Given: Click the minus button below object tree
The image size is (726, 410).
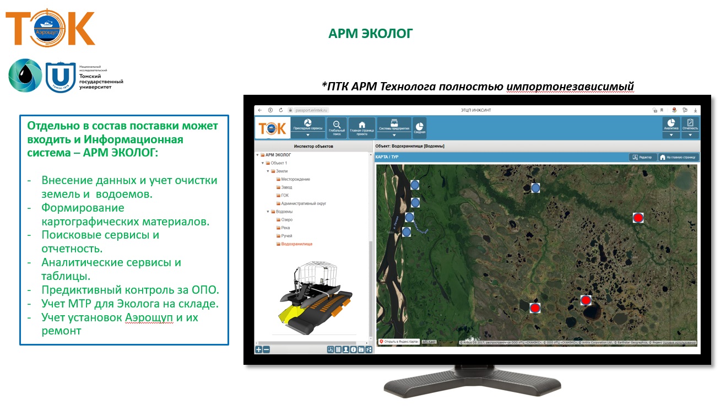Looking at the screenshot, I should 266,349.
